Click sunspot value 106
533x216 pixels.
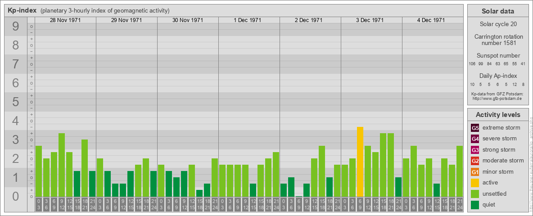click(472, 64)
